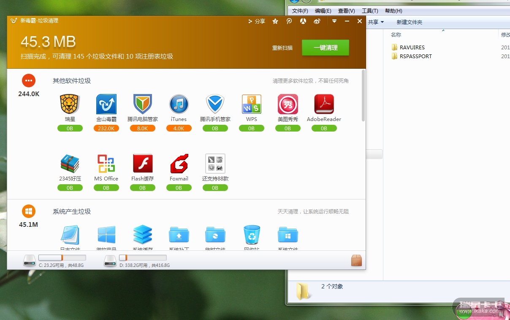Click the 系统产生垃圾 section heading
Image resolution: width=510 pixels, height=320 pixels.
click(x=72, y=211)
